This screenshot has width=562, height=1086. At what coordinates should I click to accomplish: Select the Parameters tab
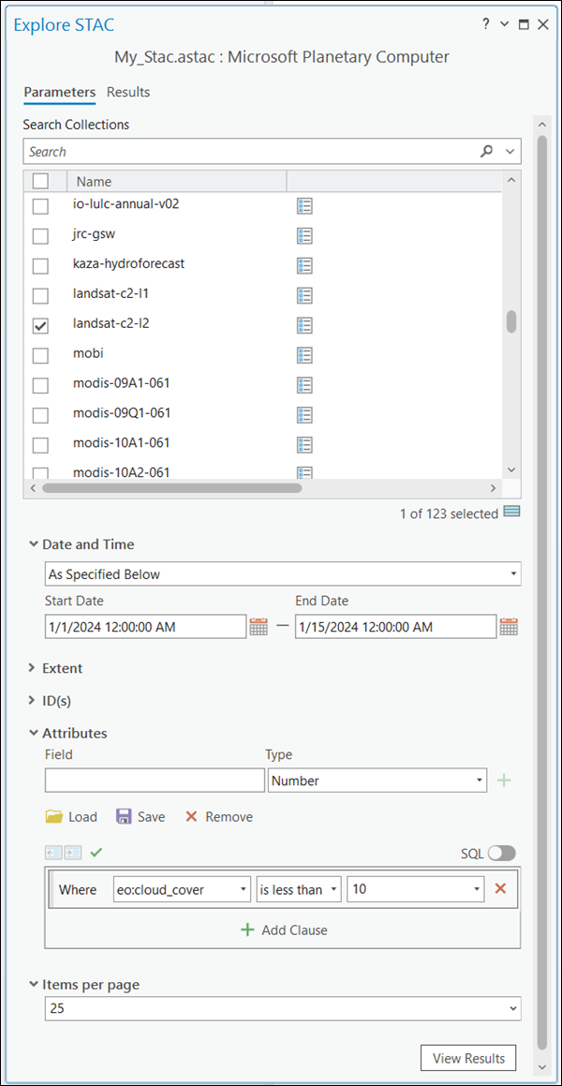click(60, 92)
